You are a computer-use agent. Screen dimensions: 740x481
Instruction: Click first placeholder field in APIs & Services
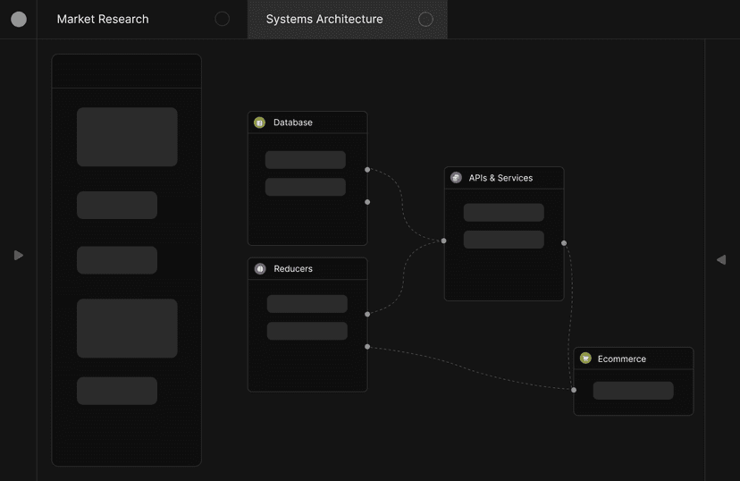(503, 213)
